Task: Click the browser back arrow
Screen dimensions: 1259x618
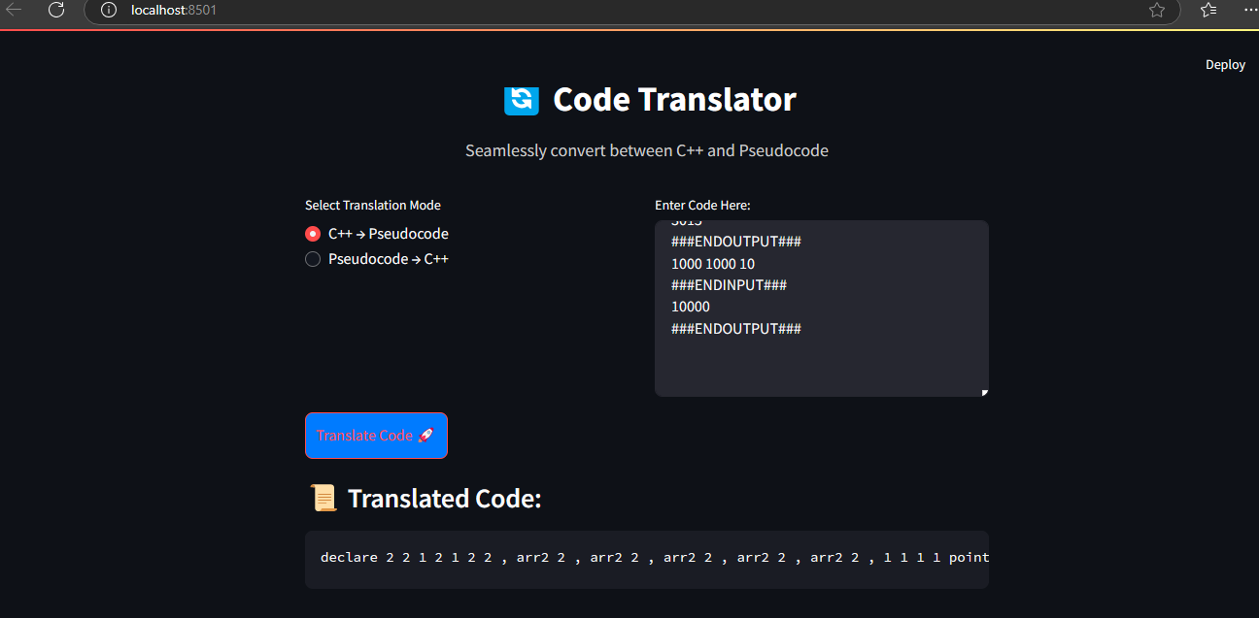Action: tap(15, 10)
